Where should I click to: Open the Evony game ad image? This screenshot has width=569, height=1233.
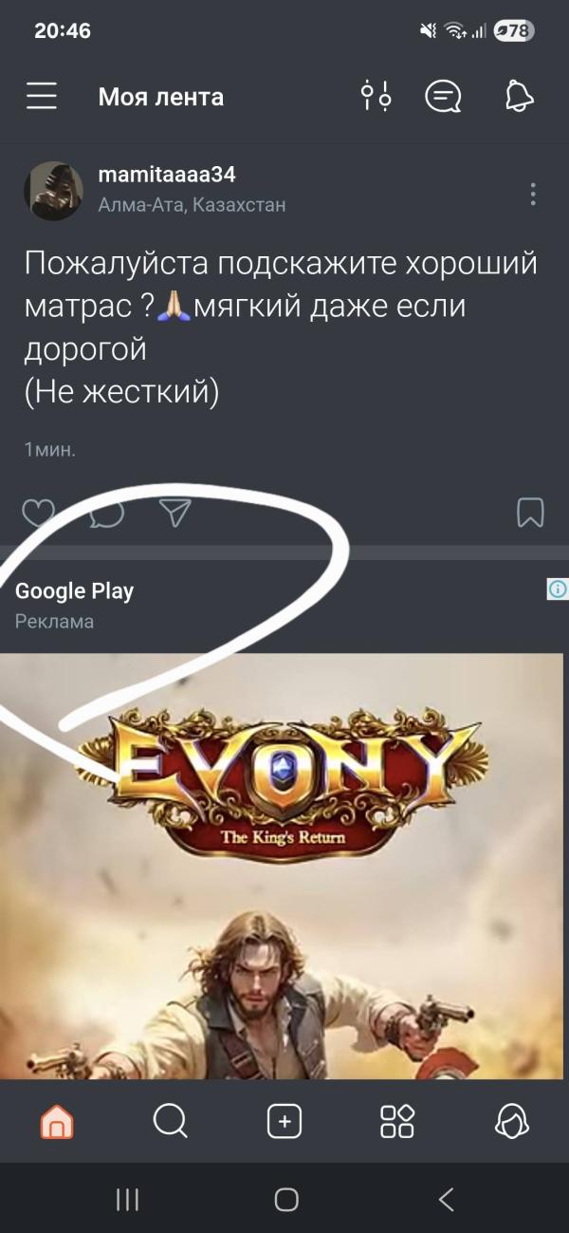282,866
